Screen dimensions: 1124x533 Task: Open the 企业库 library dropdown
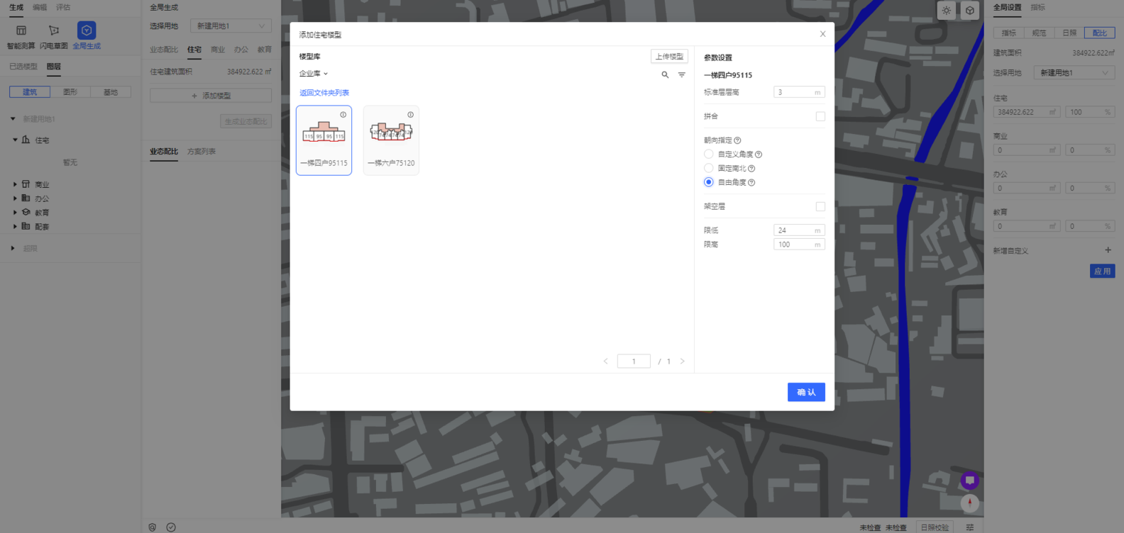tap(314, 74)
